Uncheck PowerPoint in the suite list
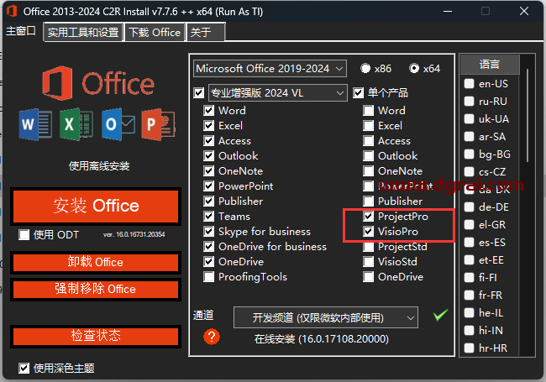The height and width of the screenshot is (382, 546). pyautogui.click(x=208, y=186)
